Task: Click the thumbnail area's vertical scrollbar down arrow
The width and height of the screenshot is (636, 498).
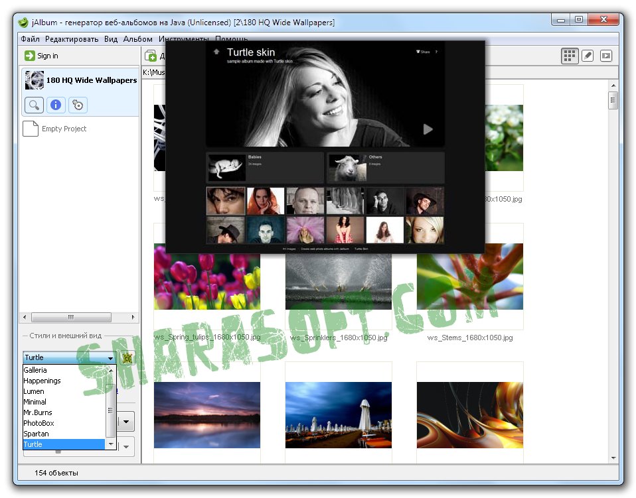Action: [613, 458]
